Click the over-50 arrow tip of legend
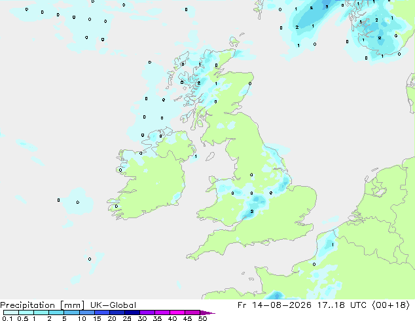415x321 pixels. pyautogui.click(x=207, y=312)
